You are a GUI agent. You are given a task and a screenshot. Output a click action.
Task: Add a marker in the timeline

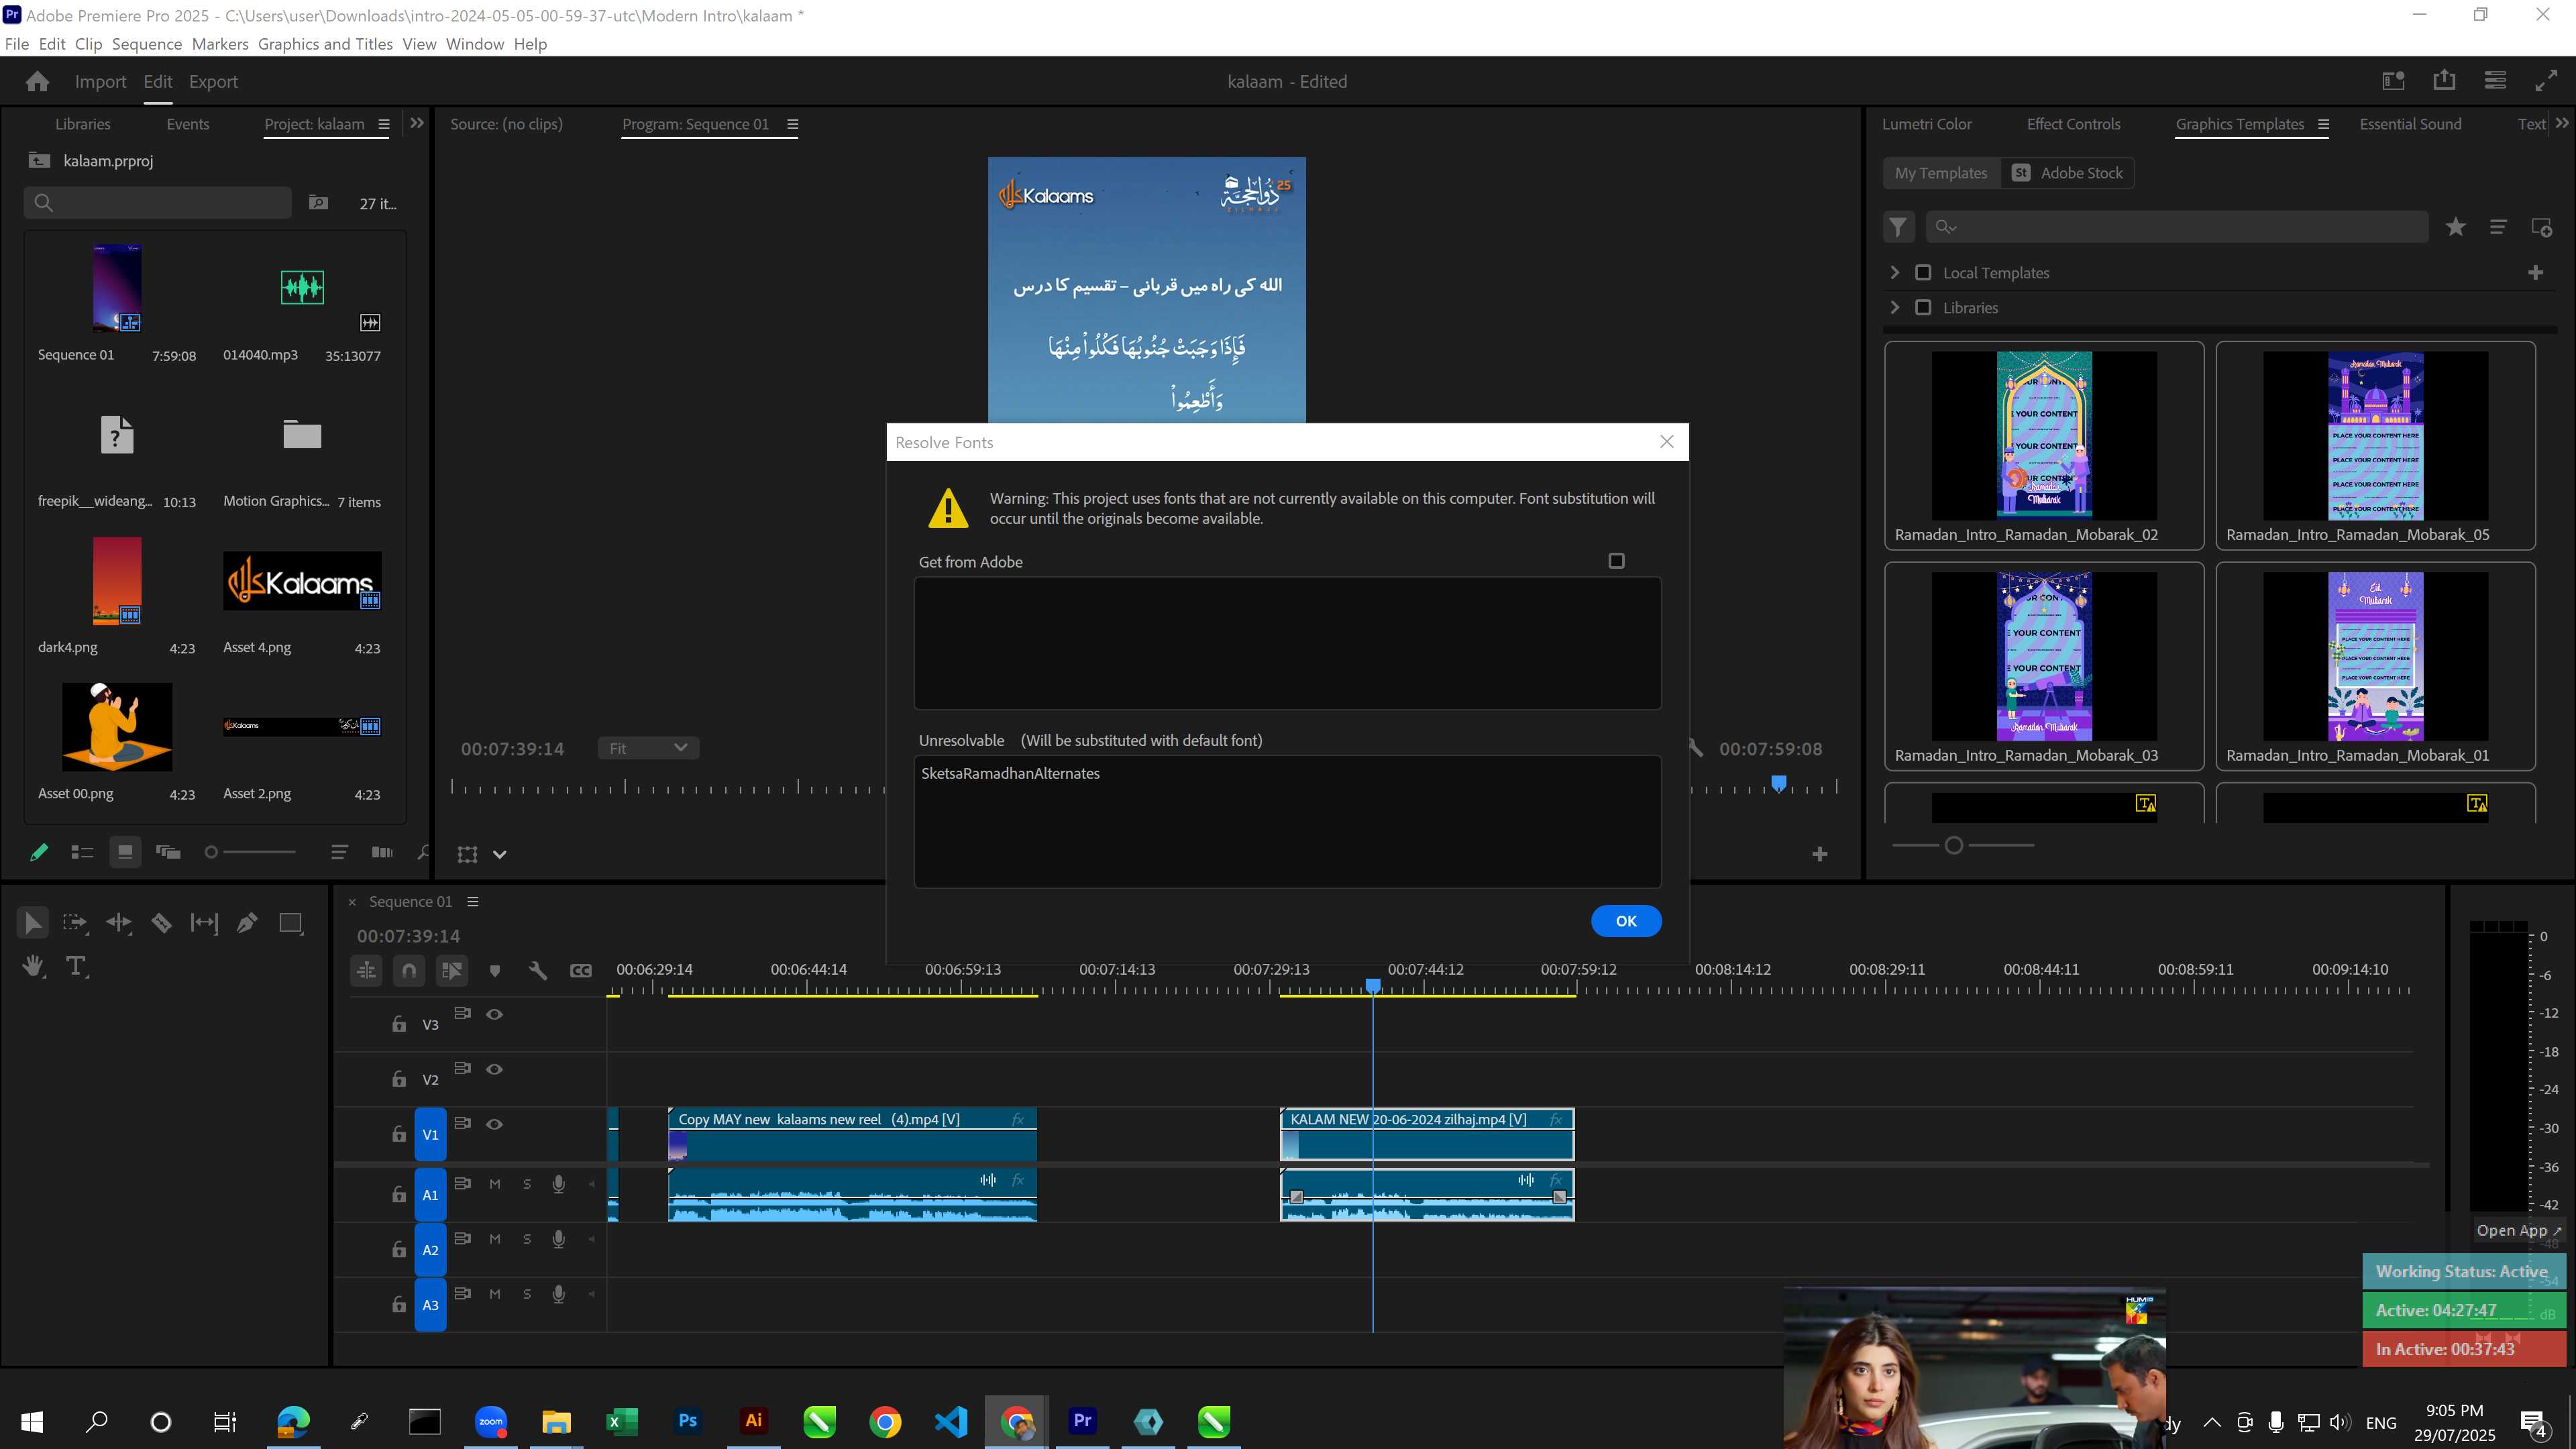495,970
